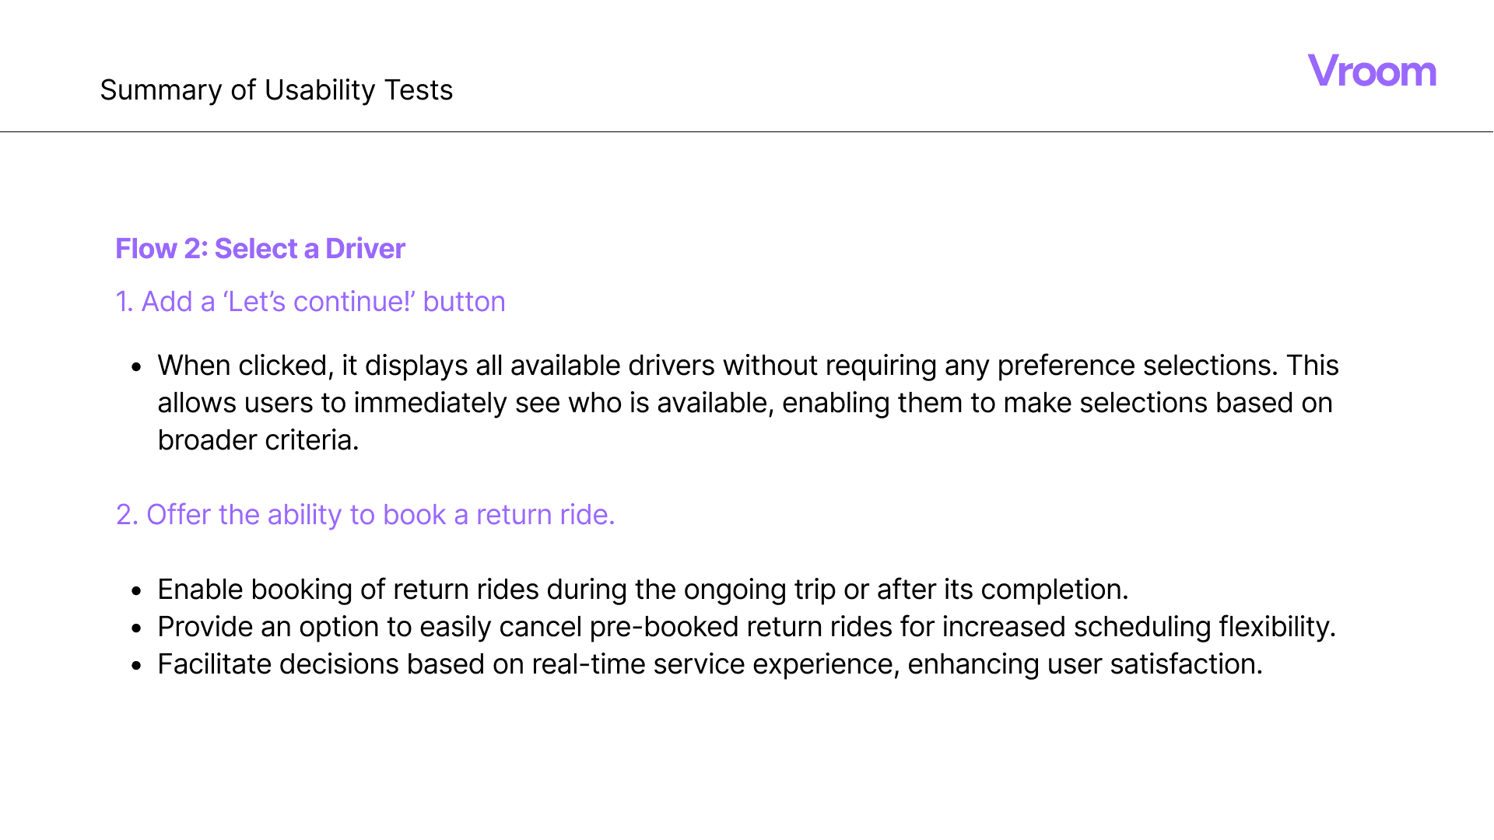Viewport: 1494px width, 840px height.
Task: Click the bullet dot before "Provide an option"
Action: [x=137, y=628]
